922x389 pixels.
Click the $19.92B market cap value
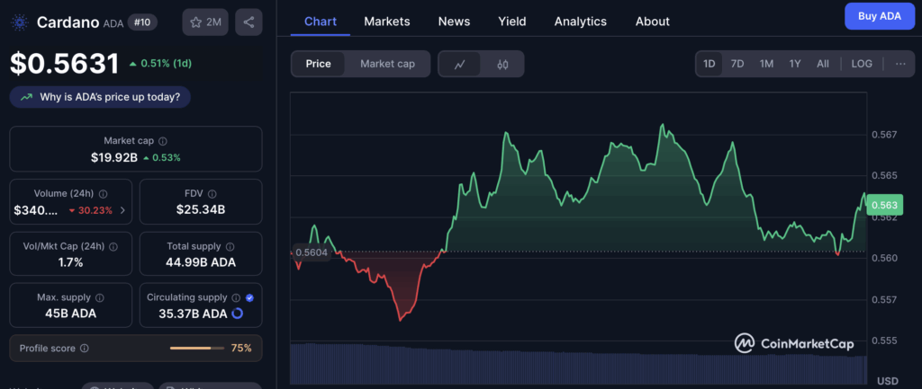(x=114, y=157)
